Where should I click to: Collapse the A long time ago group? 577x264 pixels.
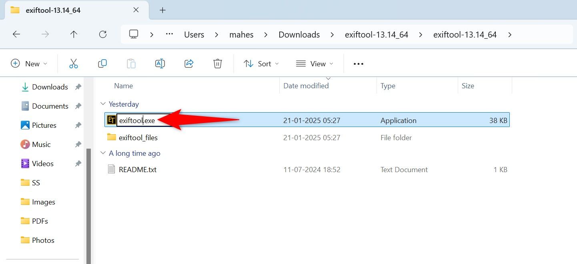(102, 153)
